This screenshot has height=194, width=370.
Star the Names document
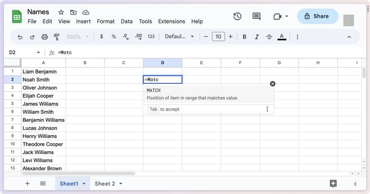click(x=61, y=12)
